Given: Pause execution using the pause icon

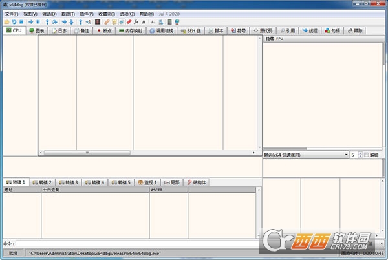Looking at the screenshot, I should pyautogui.click(x=38, y=21).
